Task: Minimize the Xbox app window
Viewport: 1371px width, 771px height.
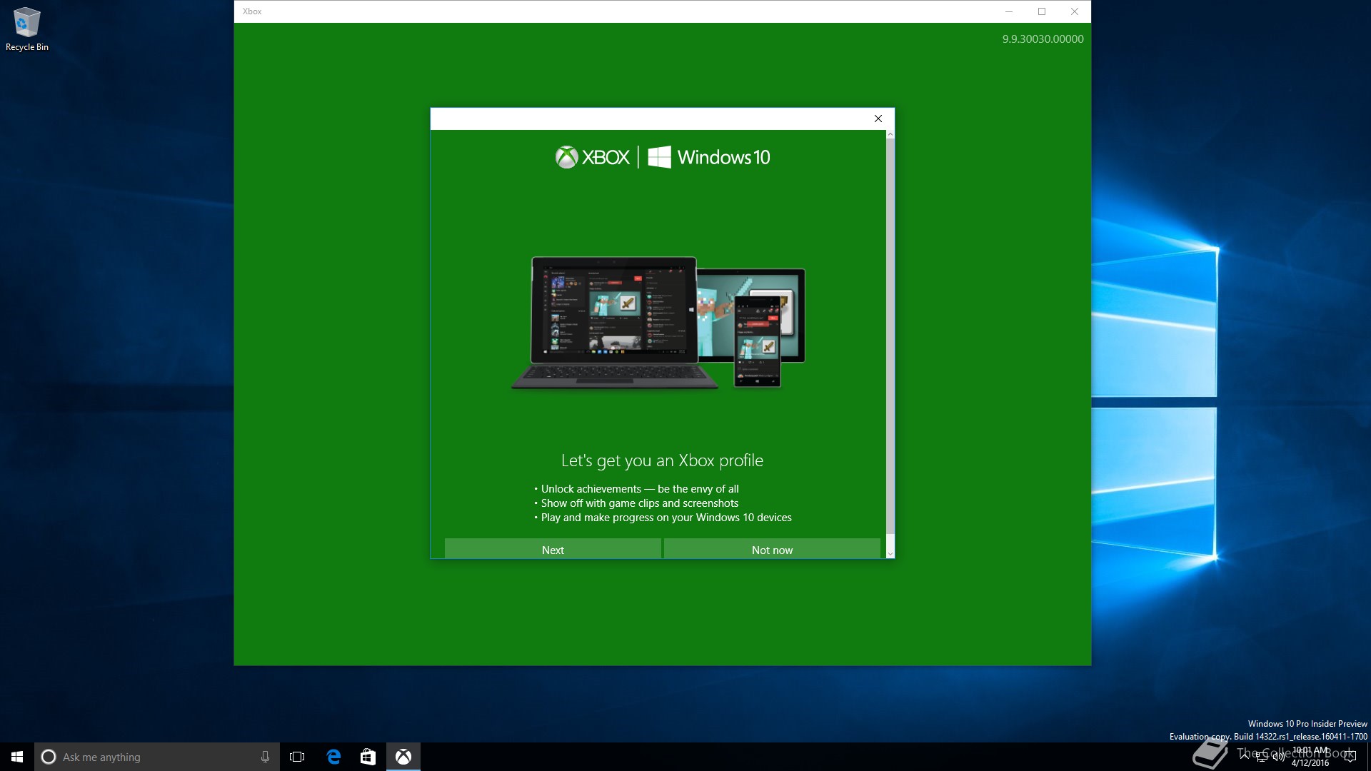Action: [x=1009, y=11]
